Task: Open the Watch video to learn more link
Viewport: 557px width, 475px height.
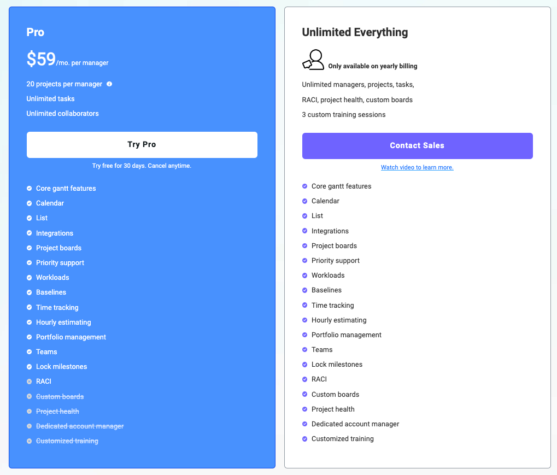Action: (417, 167)
